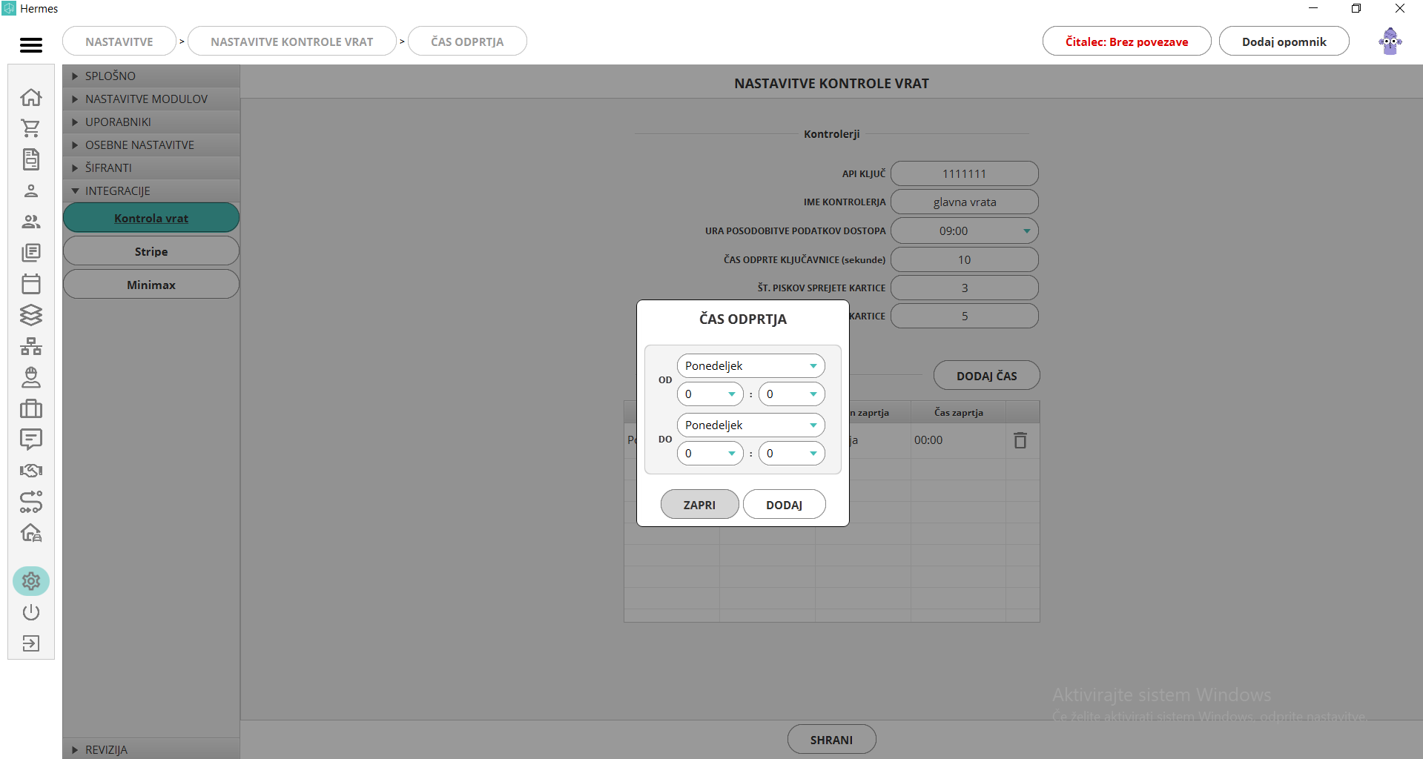Click the DODAJ ČAS button
Viewport: 1423px width, 759px height.
[986, 375]
